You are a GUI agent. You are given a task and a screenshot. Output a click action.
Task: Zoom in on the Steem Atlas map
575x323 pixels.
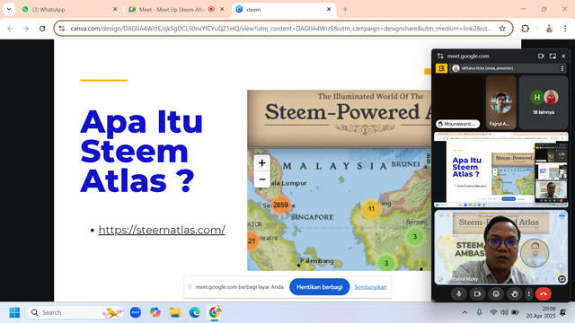click(x=261, y=163)
